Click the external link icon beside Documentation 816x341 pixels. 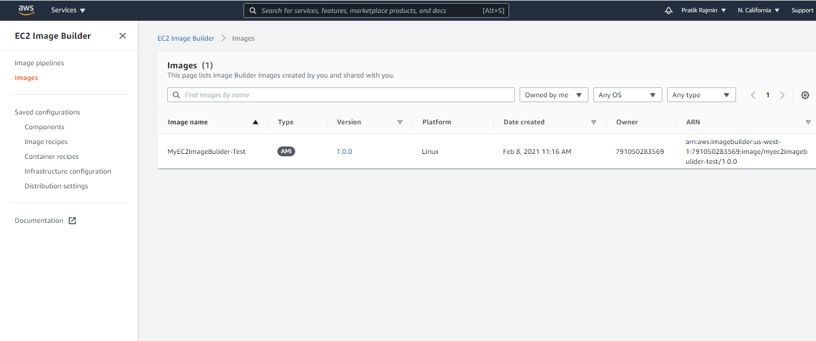(72, 220)
